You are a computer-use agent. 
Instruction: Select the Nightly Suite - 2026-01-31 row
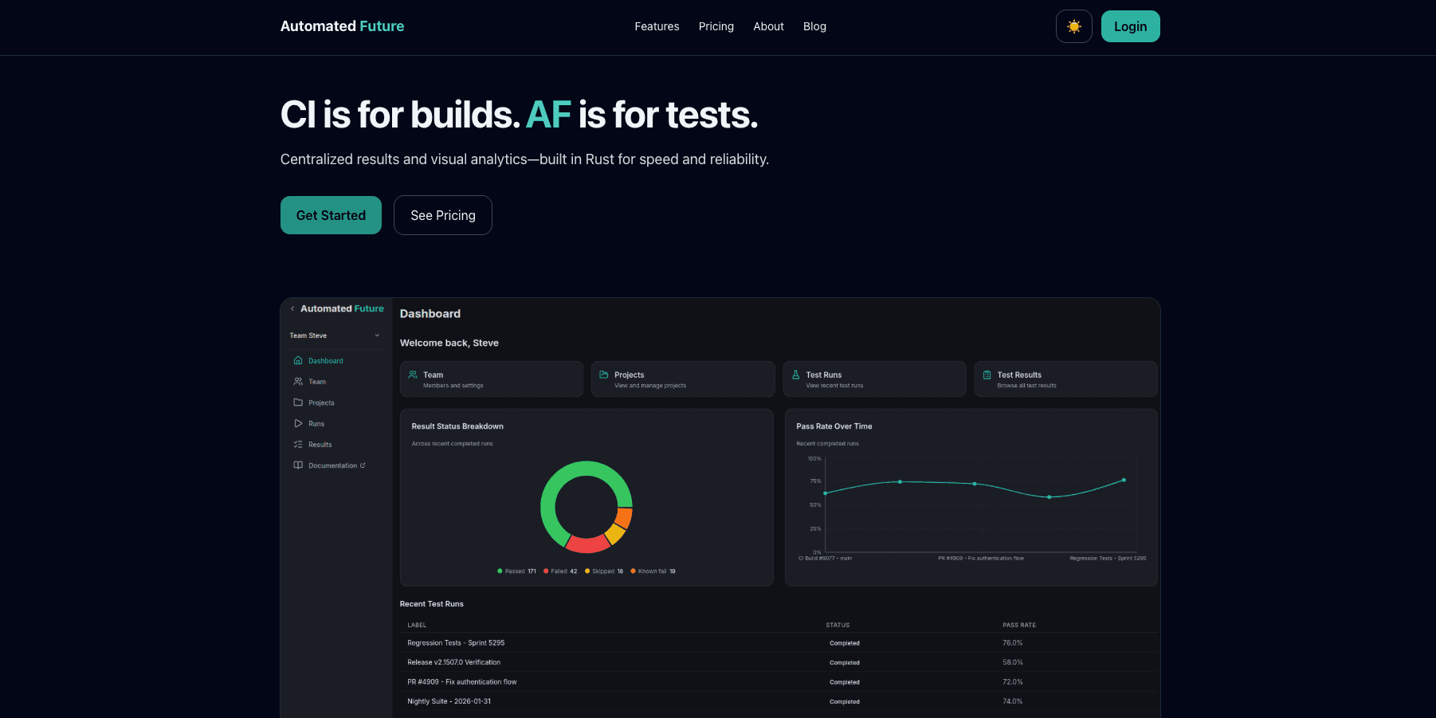point(449,701)
